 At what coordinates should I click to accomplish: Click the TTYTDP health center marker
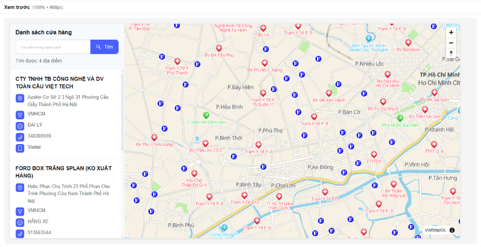coord(374,154)
